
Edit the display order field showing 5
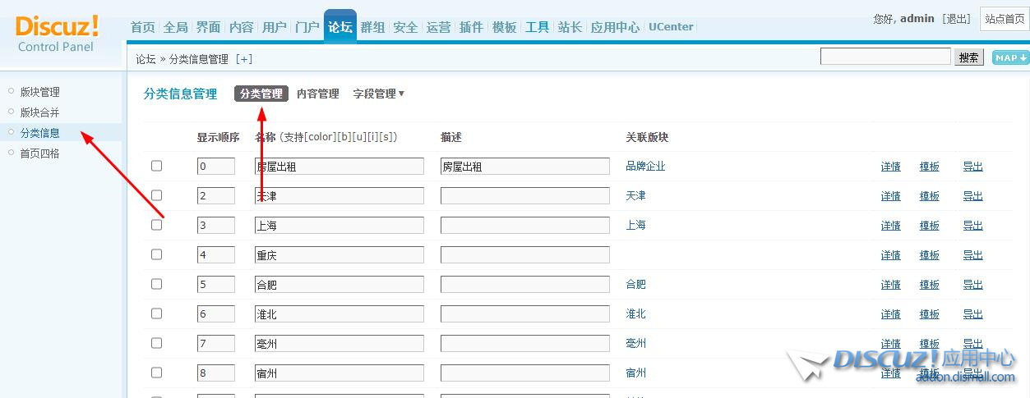point(216,285)
